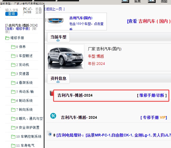171x148 pixels.
Task: Open the 维修手册/诊断 link
Action: (152, 96)
